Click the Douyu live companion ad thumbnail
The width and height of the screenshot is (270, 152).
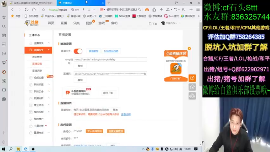click(x=176, y=66)
